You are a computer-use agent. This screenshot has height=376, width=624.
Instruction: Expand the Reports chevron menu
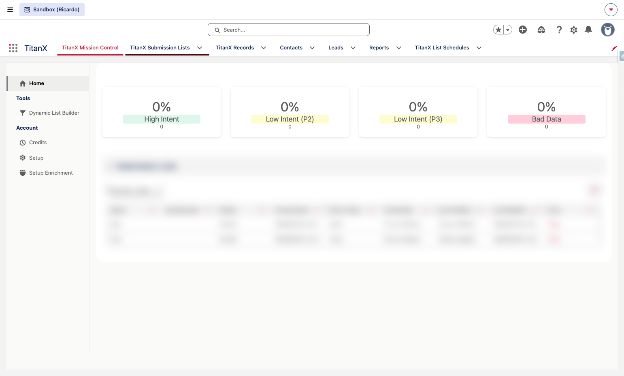[x=399, y=48]
